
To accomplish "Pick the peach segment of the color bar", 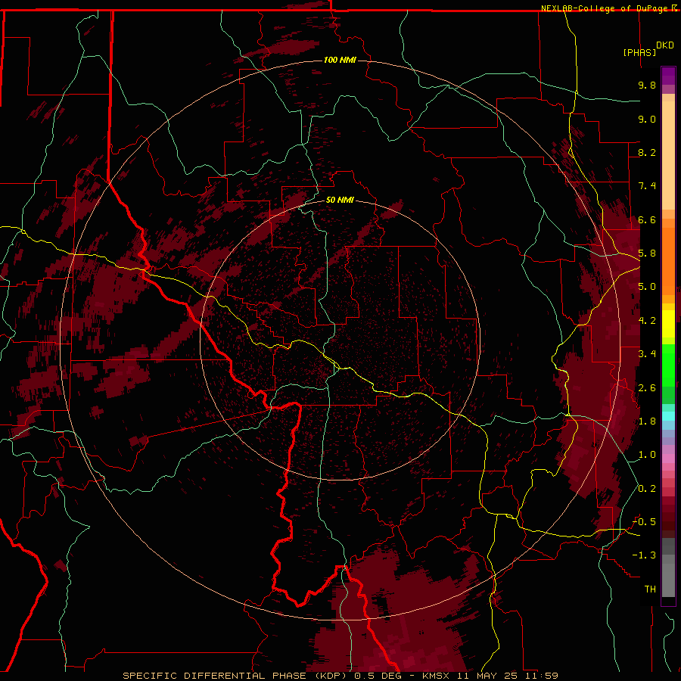I will pos(668,152).
